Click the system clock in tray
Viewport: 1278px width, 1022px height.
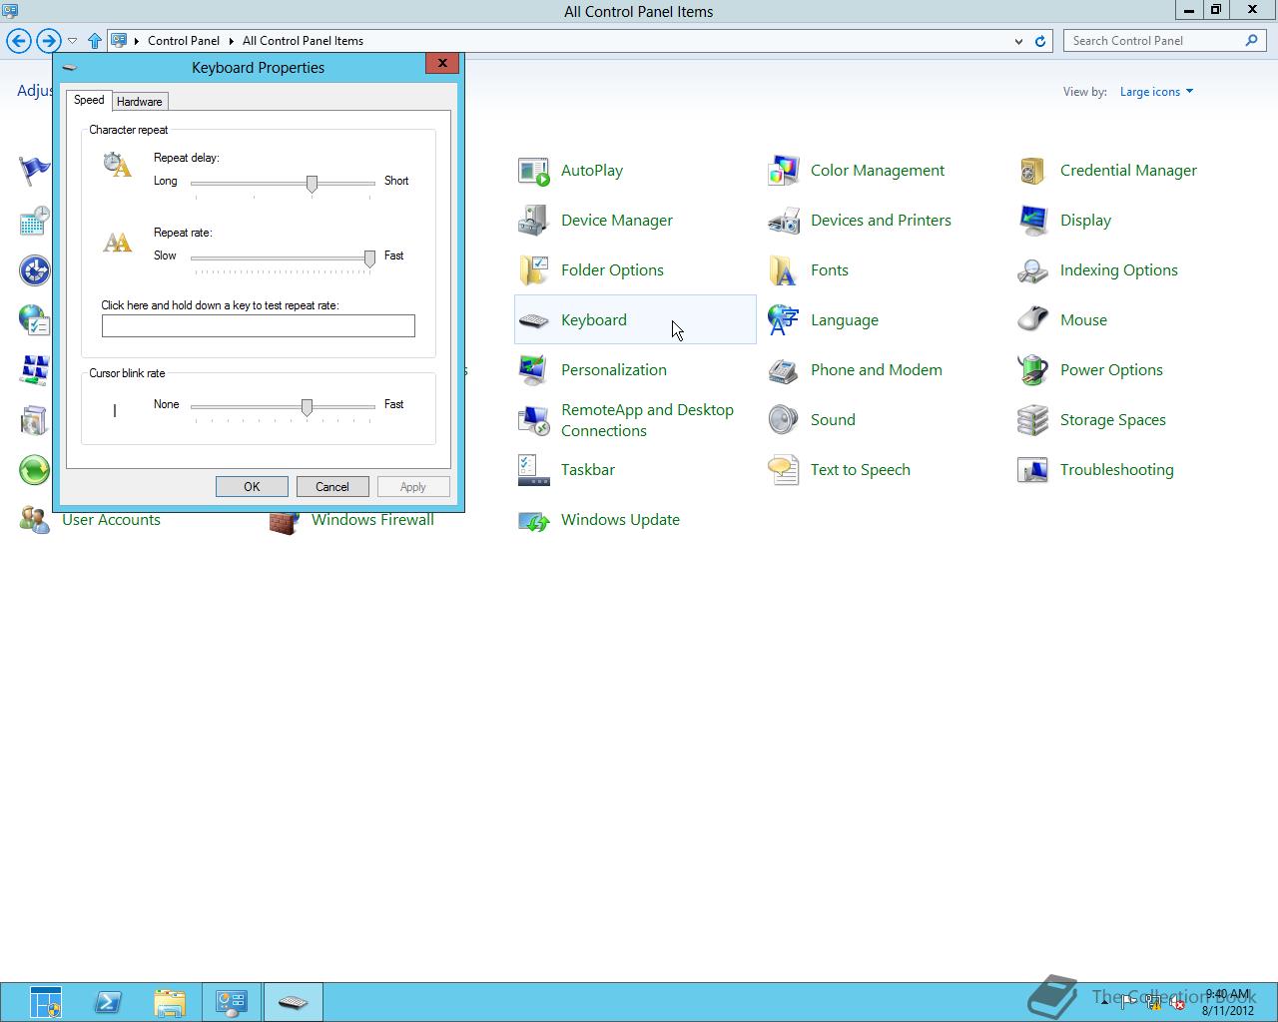coord(1227,1002)
